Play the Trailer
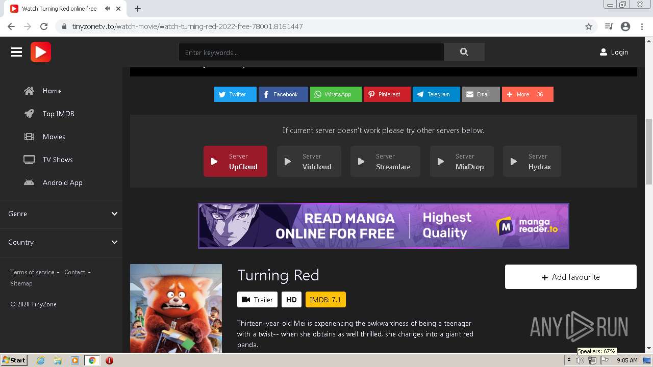The height and width of the screenshot is (367, 653). tap(257, 300)
